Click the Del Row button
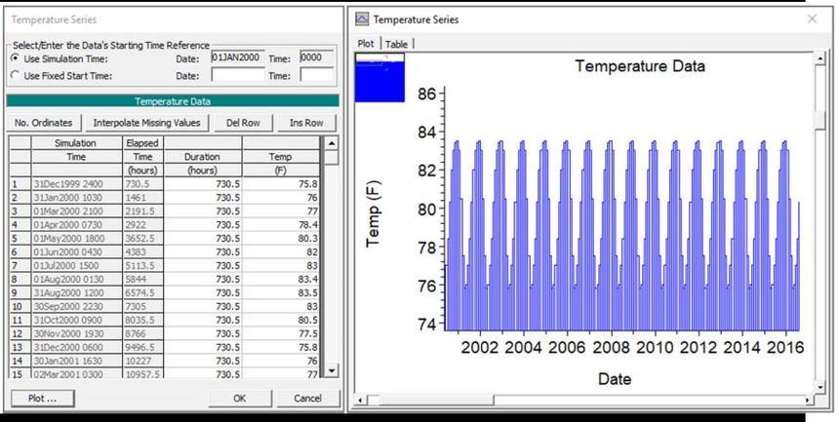 tap(243, 123)
